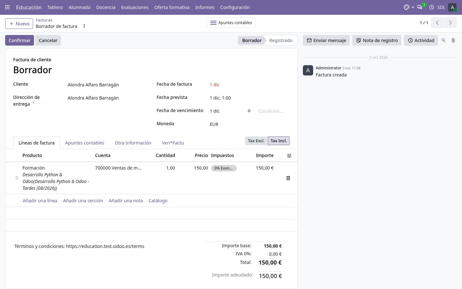Screen dimensions: 462x289
Task: Open the apps grid menu
Action: coord(7,7)
